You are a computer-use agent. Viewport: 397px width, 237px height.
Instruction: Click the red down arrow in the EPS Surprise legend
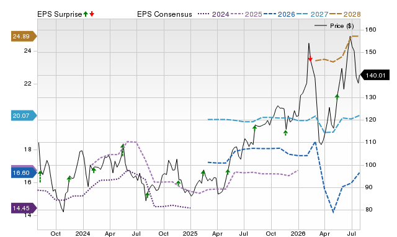coord(92,14)
